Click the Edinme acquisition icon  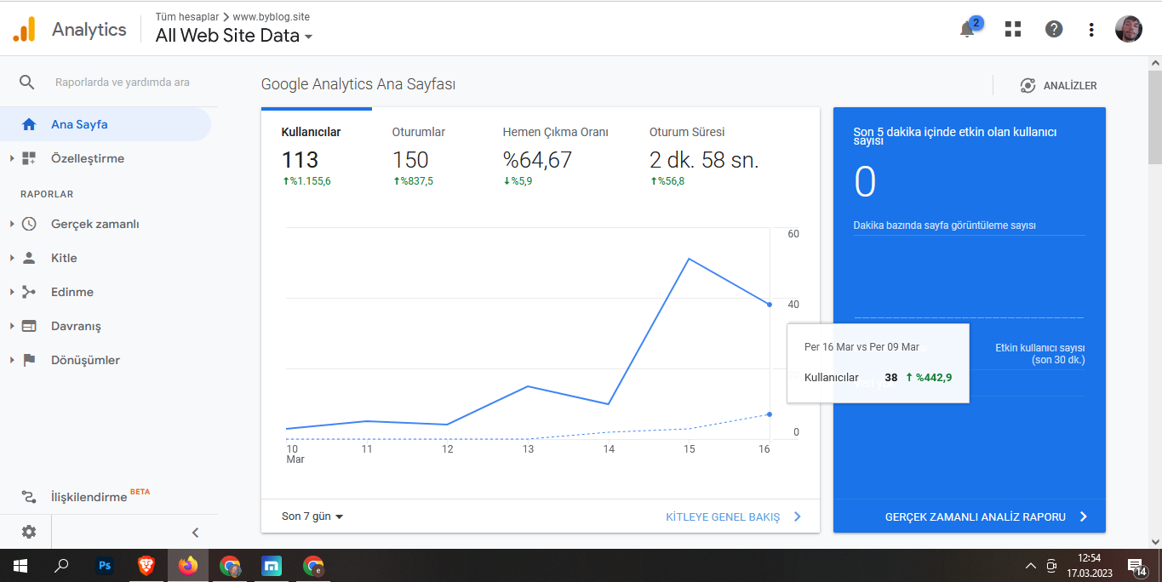[29, 292]
